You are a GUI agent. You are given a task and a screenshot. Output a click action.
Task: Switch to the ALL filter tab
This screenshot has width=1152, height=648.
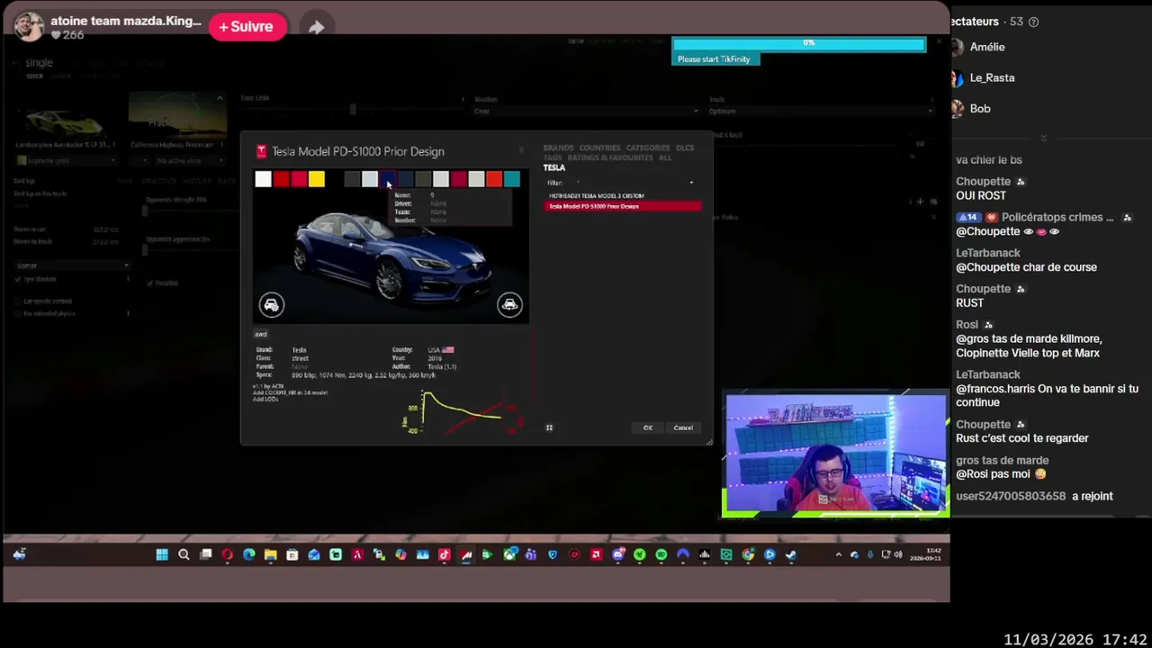pos(665,157)
